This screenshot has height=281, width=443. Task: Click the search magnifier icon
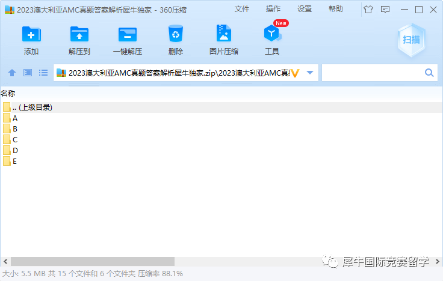[x=429, y=73]
